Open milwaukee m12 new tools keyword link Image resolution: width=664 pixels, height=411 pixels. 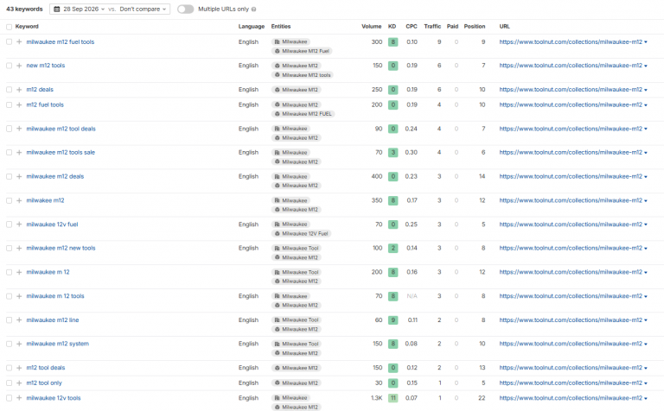tap(61, 248)
